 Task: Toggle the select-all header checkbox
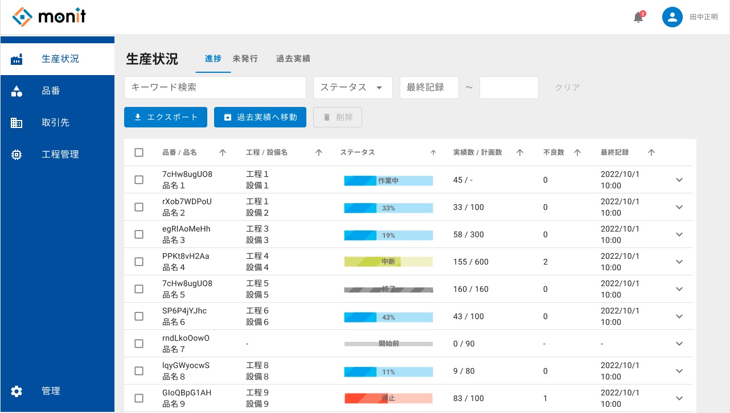[x=139, y=152]
